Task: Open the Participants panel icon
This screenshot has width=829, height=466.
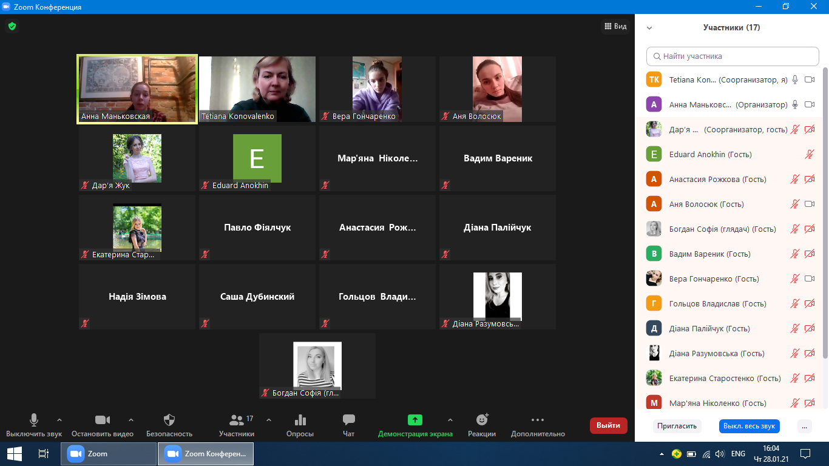Action: click(236, 420)
